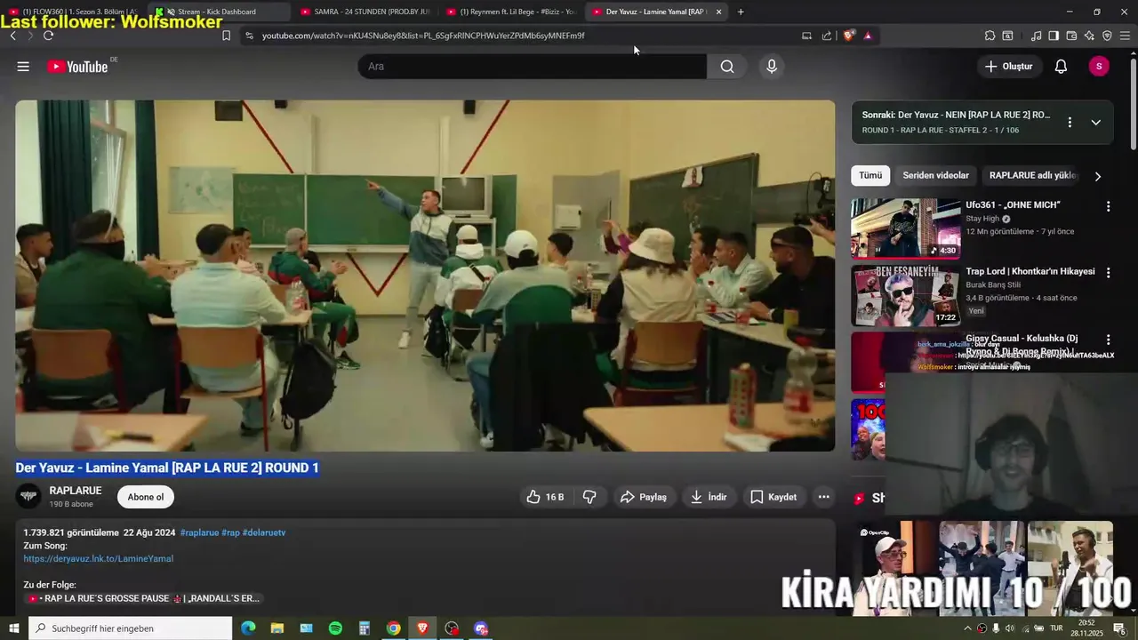Show hidden system tray icons
Viewport: 1138px width, 640px height.
(x=967, y=628)
